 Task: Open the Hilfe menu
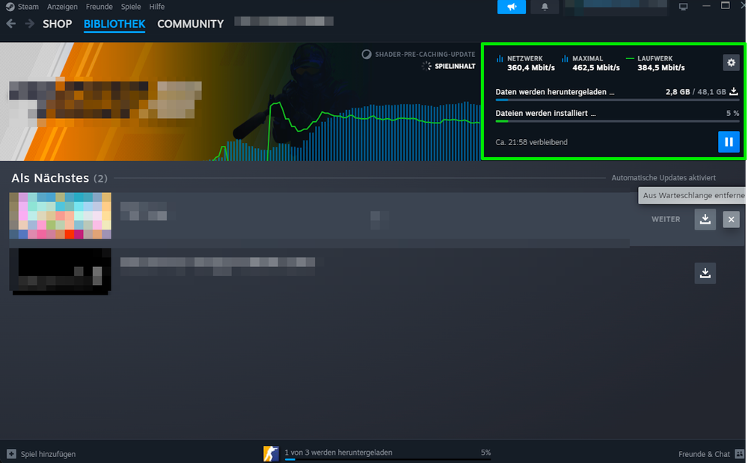coord(157,7)
